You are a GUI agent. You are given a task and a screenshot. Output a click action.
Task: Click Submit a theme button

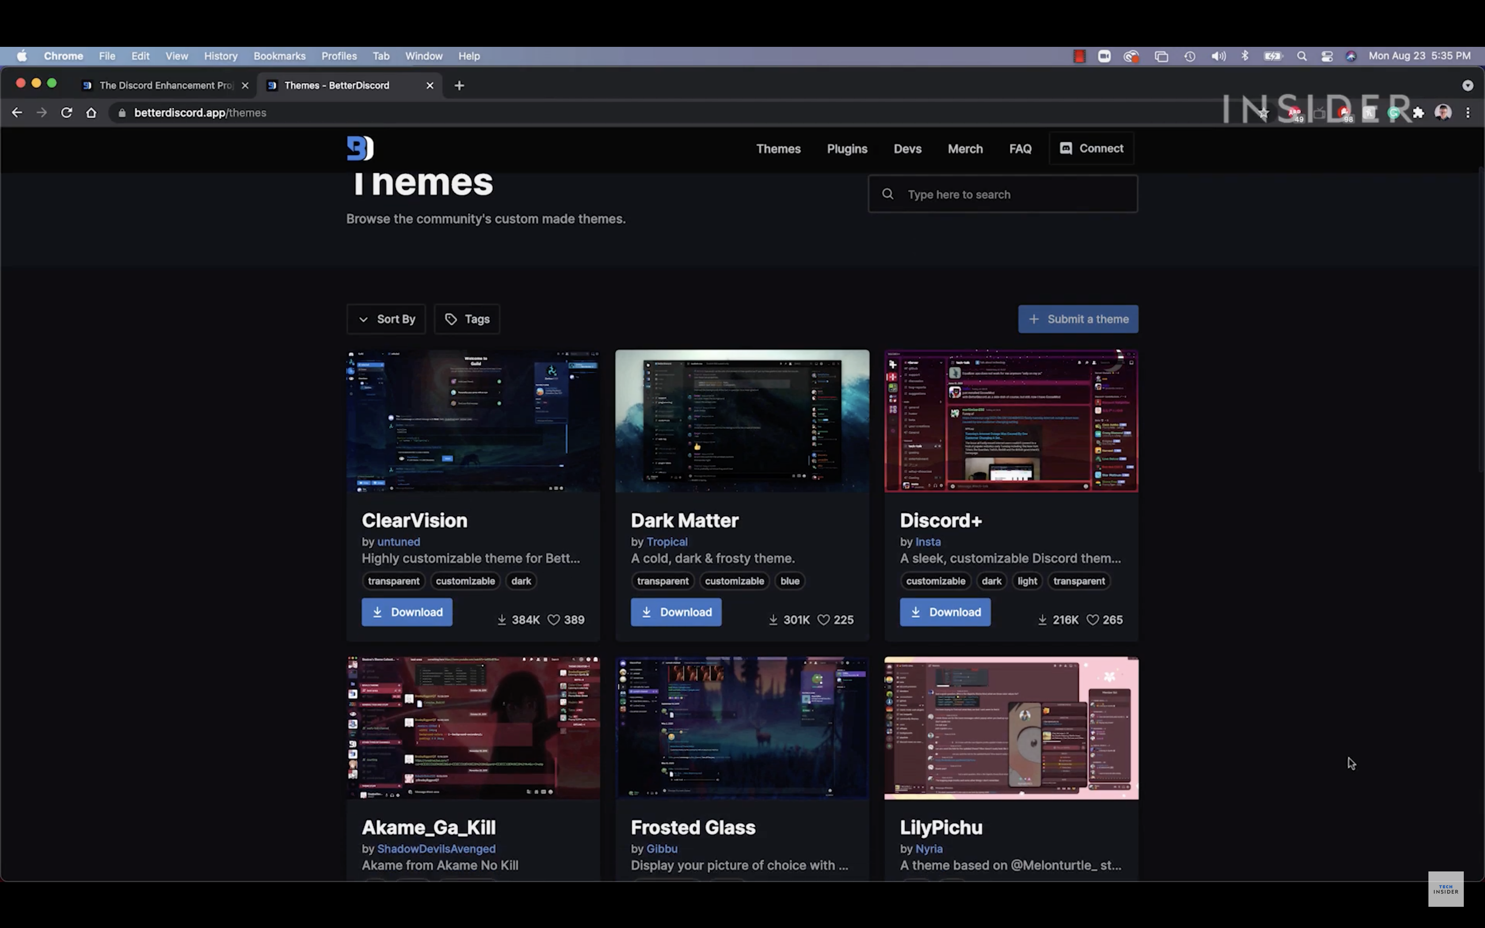[1078, 319]
